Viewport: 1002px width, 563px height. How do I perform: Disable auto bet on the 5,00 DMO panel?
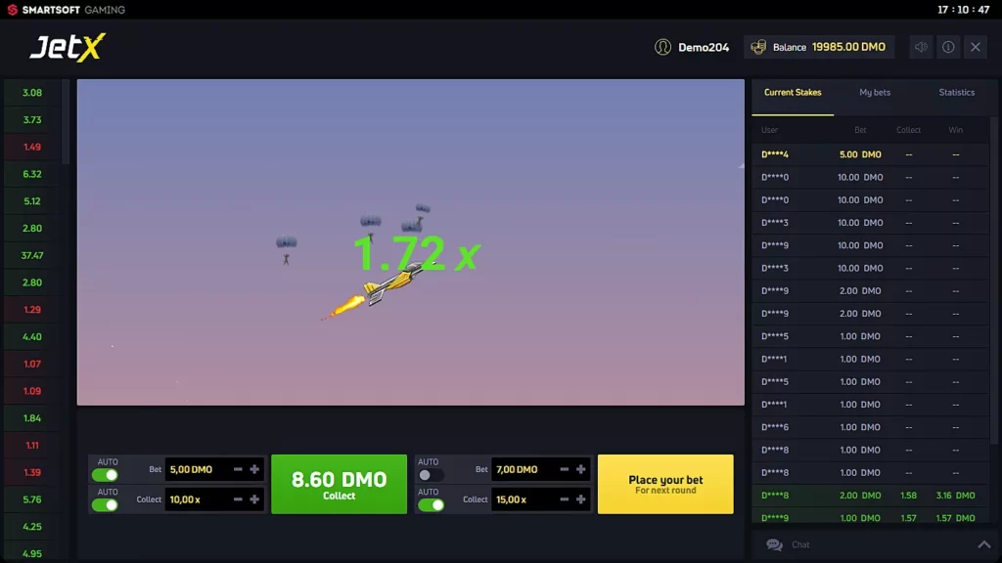pos(105,475)
